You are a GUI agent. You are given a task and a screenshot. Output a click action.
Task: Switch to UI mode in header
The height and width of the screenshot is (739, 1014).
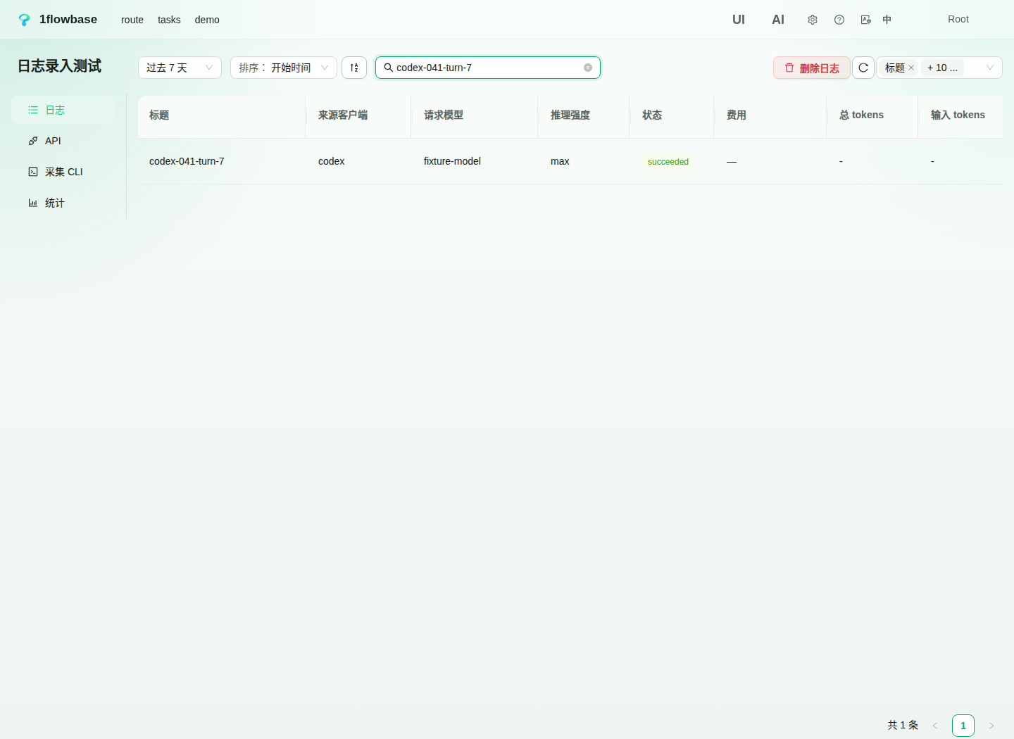pyautogui.click(x=739, y=20)
